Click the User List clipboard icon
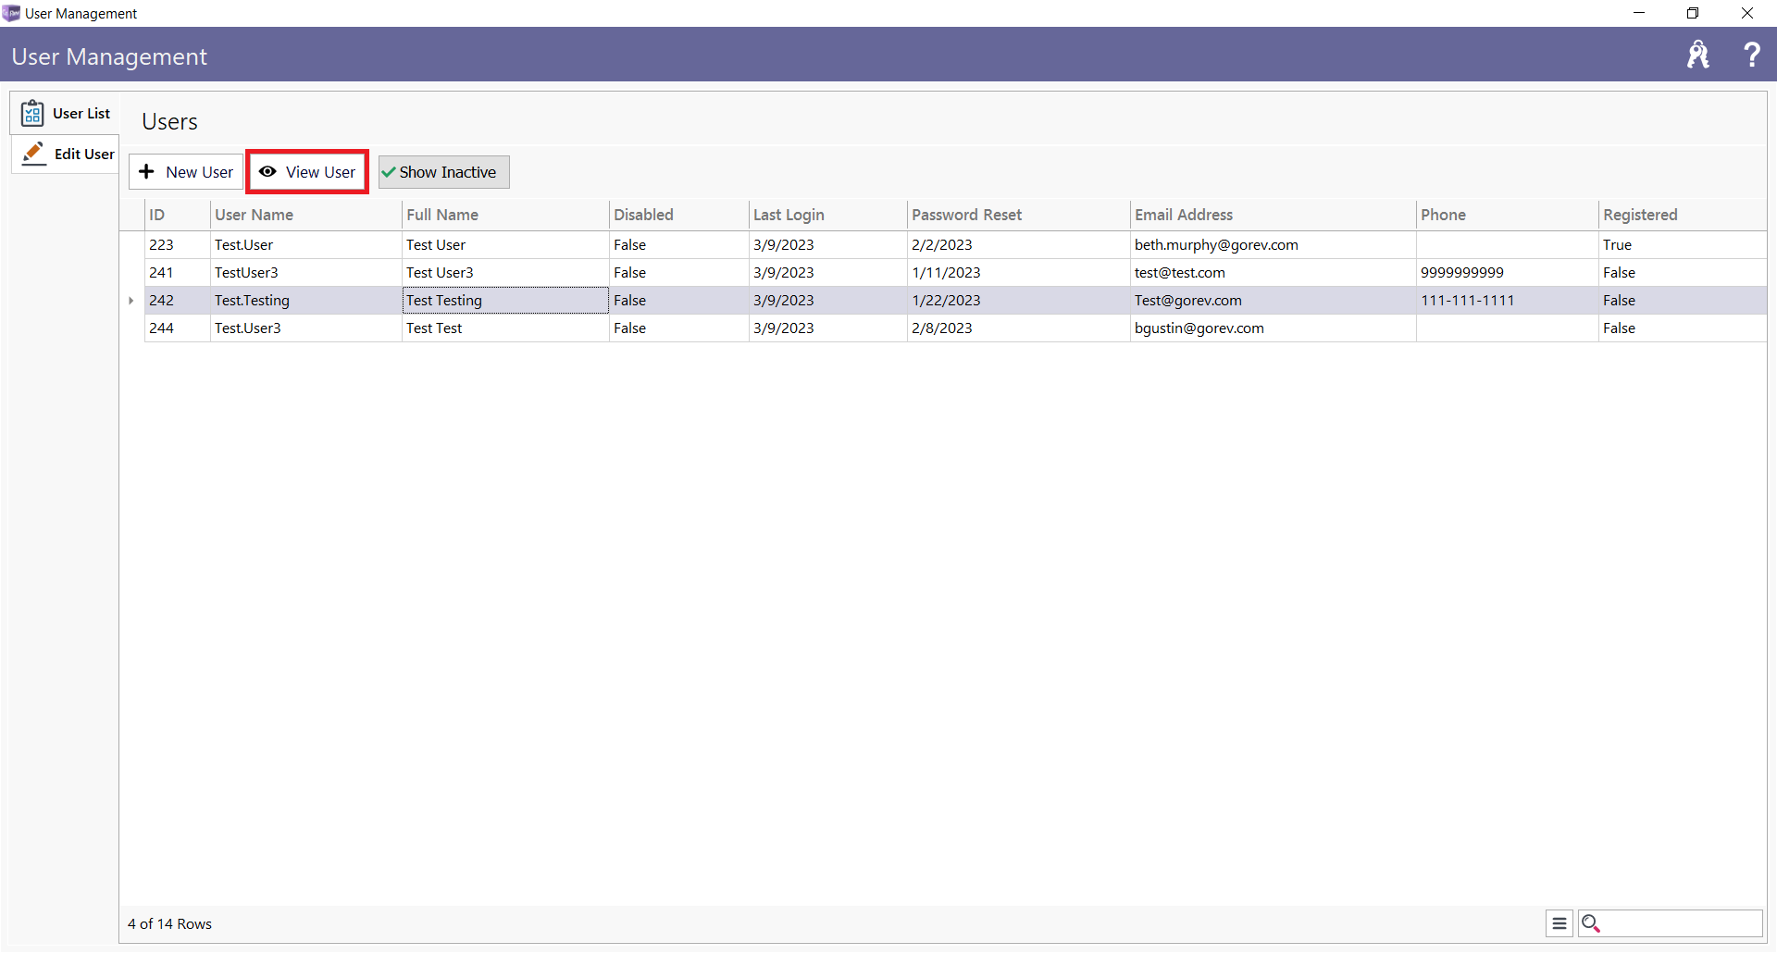The width and height of the screenshot is (1777, 953). click(x=32, y=113)
